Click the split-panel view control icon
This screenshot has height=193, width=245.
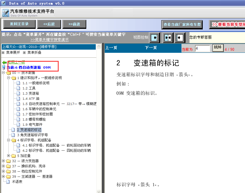point(168,38)
